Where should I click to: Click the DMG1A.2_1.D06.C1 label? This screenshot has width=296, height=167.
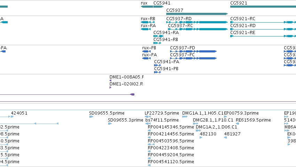(x=216, y=127)
